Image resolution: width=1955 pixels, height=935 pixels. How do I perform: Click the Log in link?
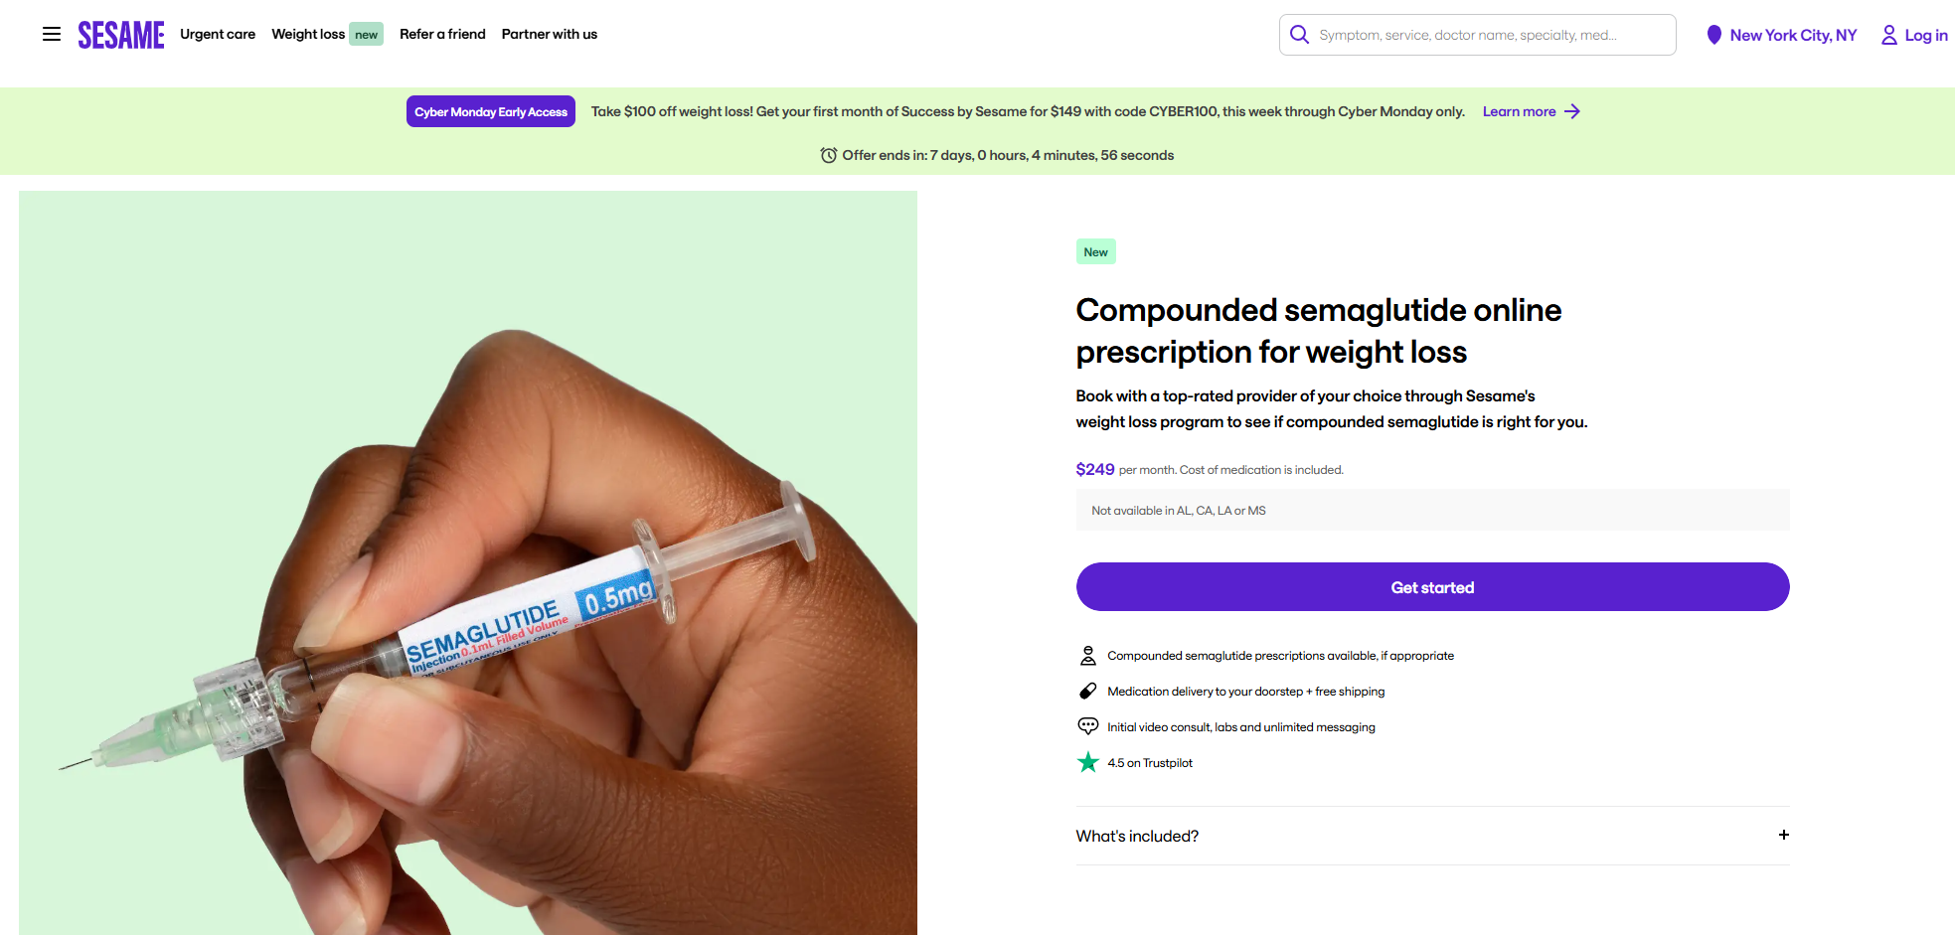coord(1925,35)
